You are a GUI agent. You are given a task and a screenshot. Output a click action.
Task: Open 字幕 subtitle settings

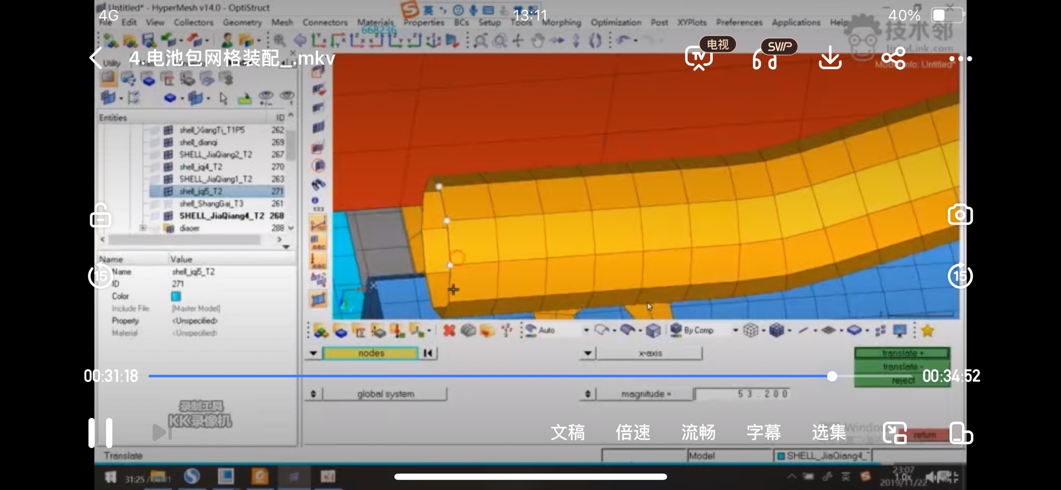(x=763, y=432)
